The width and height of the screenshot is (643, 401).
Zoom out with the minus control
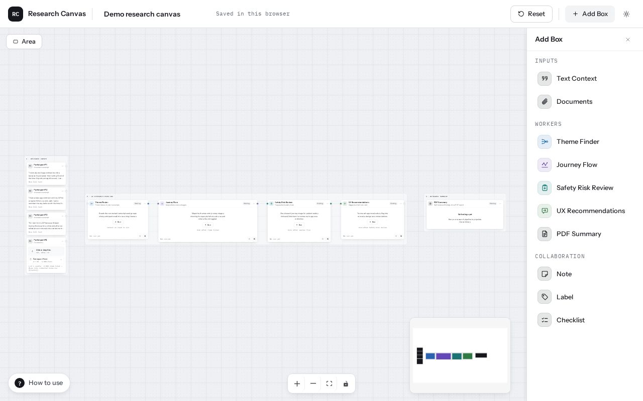tap(313, 383)
